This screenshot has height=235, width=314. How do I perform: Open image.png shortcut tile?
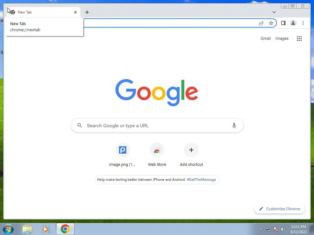coord(123,155)
